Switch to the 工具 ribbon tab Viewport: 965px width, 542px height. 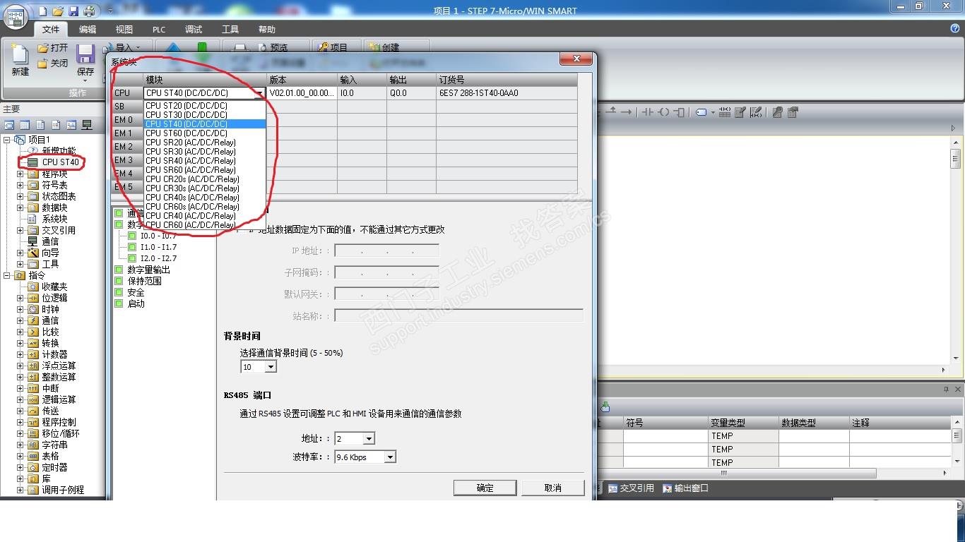pyautogui.click(x=230, y=30)
